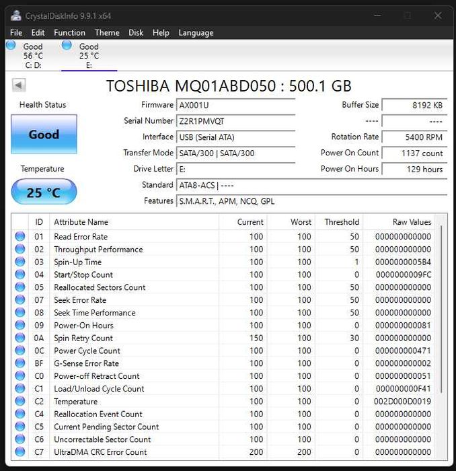Viewport: 456px width, 471px height.
Task: Click the Features field S.M.A.R.T., APM, NCQ, GPL
Action: pos(311,201)
